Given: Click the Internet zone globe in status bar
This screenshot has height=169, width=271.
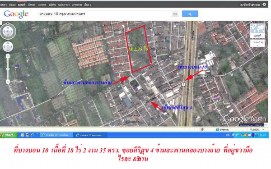Looking at the screenshot, I should [217, 129].
